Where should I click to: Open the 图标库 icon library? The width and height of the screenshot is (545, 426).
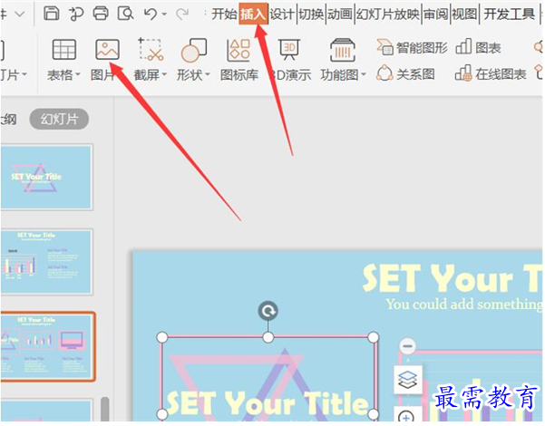point(239,59)
